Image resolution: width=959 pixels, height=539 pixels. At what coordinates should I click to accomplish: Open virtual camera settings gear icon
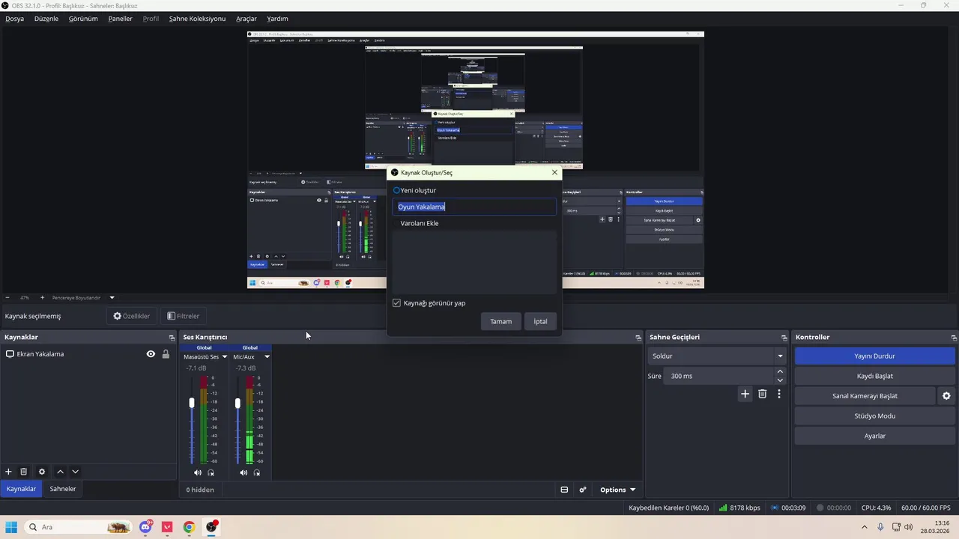coord(946,396)
